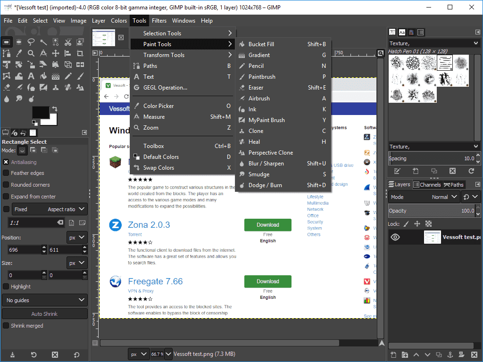Delete the layer with the Layers panel X
This screenshot has height=362, width=483.
tap(475, 354)
